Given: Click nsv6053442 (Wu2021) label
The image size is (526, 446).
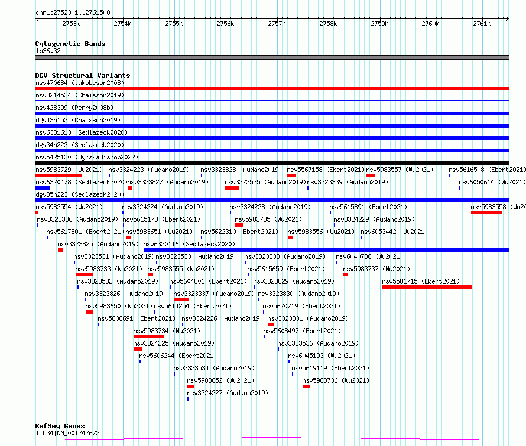Looking at the screenshot, I should pyautogui.click(x=394, y=232).
